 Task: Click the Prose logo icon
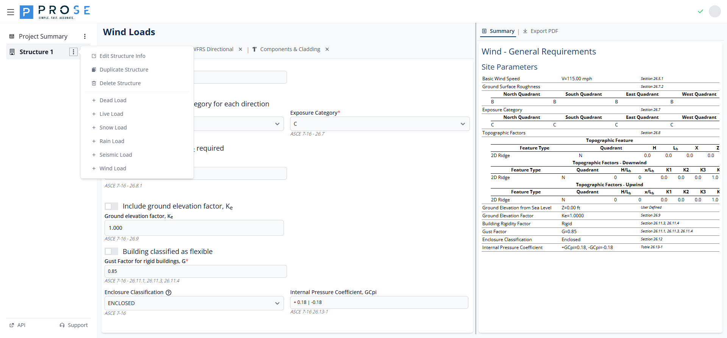click(26, 12)
